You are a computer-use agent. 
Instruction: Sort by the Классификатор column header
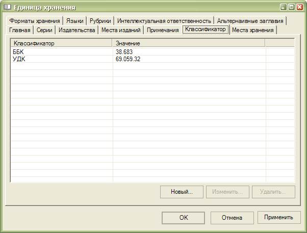[61, 43]
